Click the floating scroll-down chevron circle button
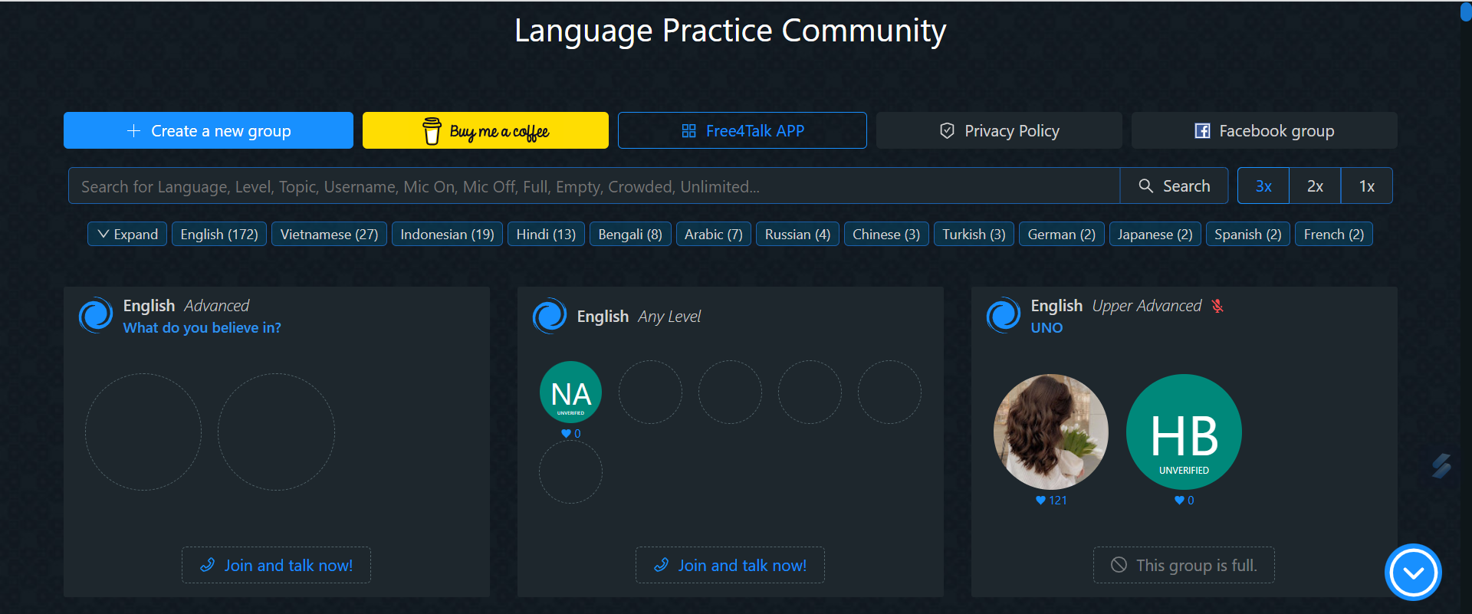Image resolution: width=1472 pixels, height=614 pixels. [x=1412, y=572]
